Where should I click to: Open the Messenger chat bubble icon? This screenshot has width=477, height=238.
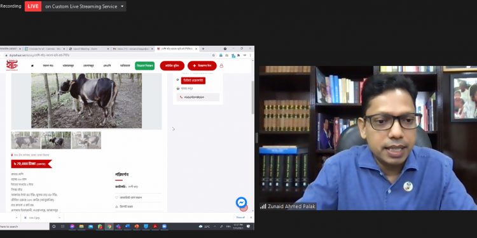[241, 202]
